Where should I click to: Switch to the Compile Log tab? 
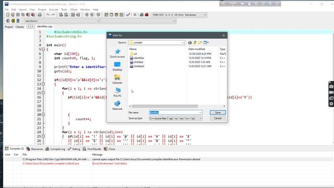[x=55, y=149]
